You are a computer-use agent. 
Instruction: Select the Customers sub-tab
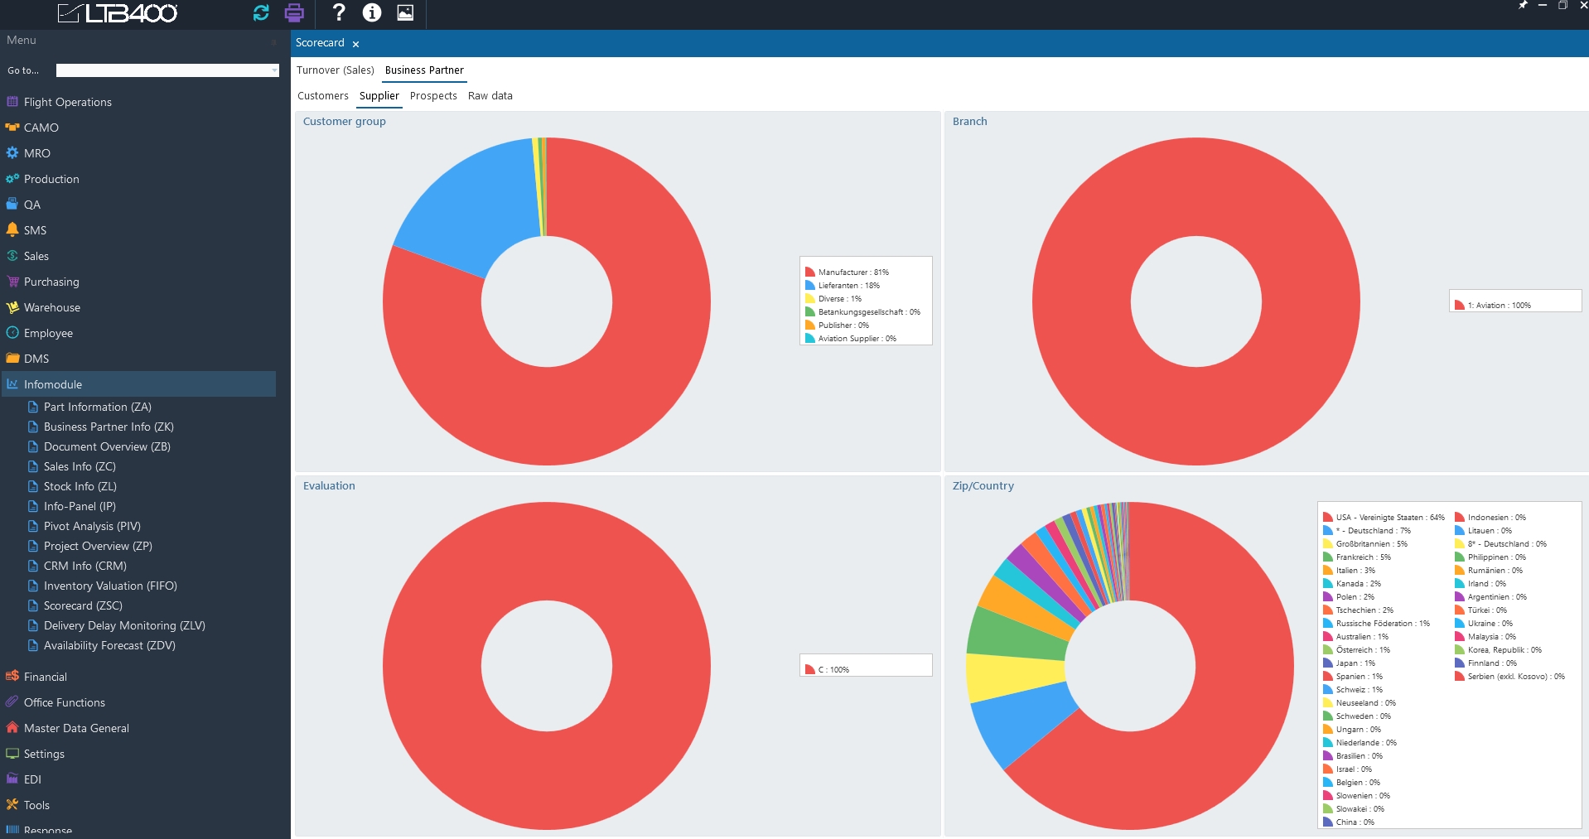(x=323, y=96)
